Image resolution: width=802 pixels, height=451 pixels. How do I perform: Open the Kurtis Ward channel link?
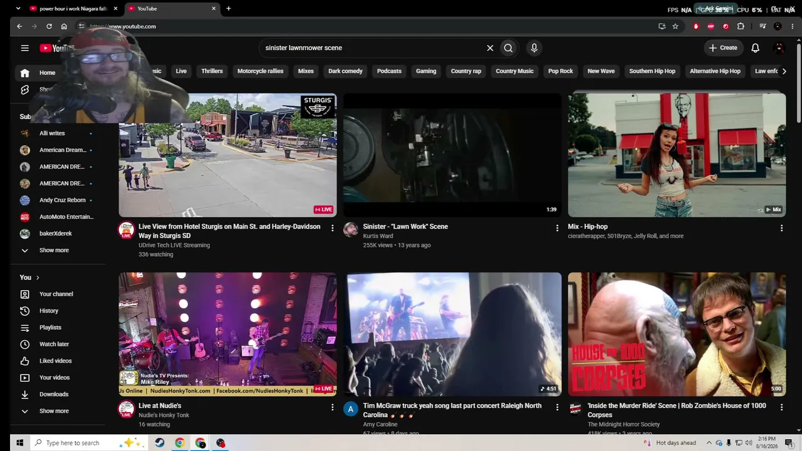click(x=378, y=236)
